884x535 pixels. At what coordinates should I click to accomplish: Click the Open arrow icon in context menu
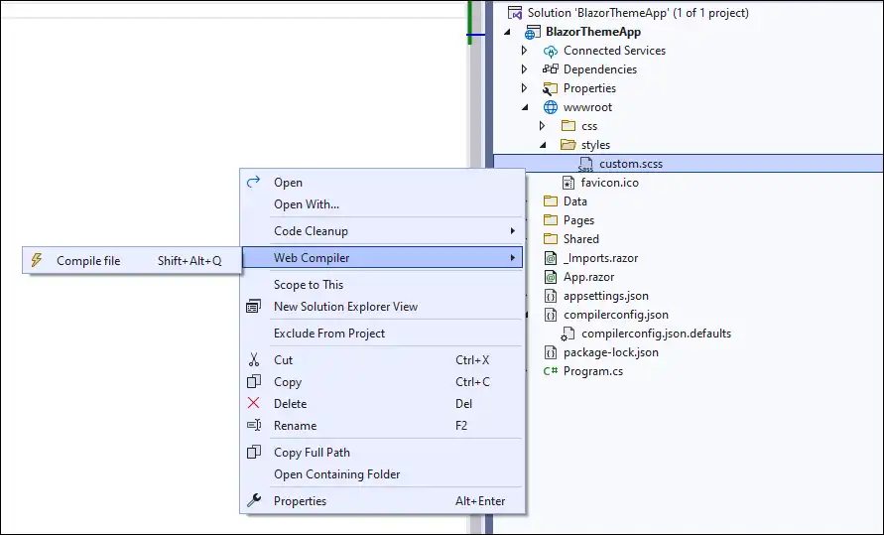(254, 182)
